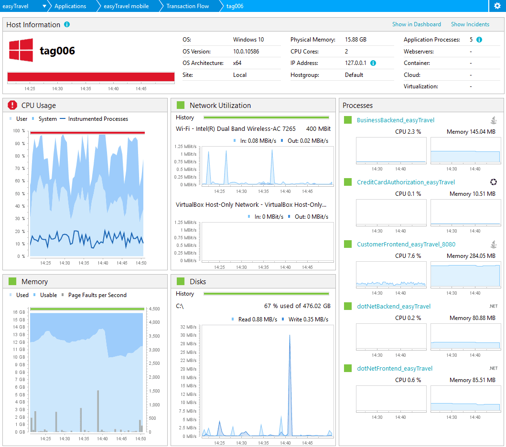Click Show Incidents link
This screenshot has height=447, width=506.
[470, 24]
